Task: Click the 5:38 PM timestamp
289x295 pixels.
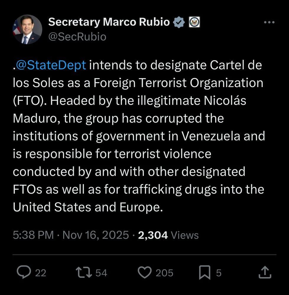Action: (33, 235)
